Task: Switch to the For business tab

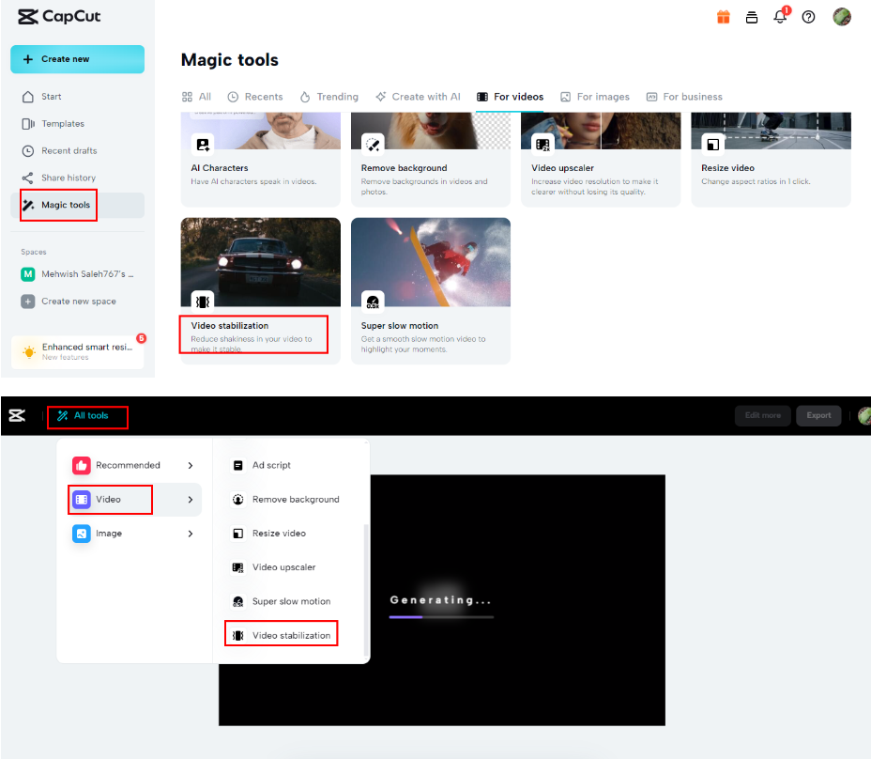Action: point(684,97)
